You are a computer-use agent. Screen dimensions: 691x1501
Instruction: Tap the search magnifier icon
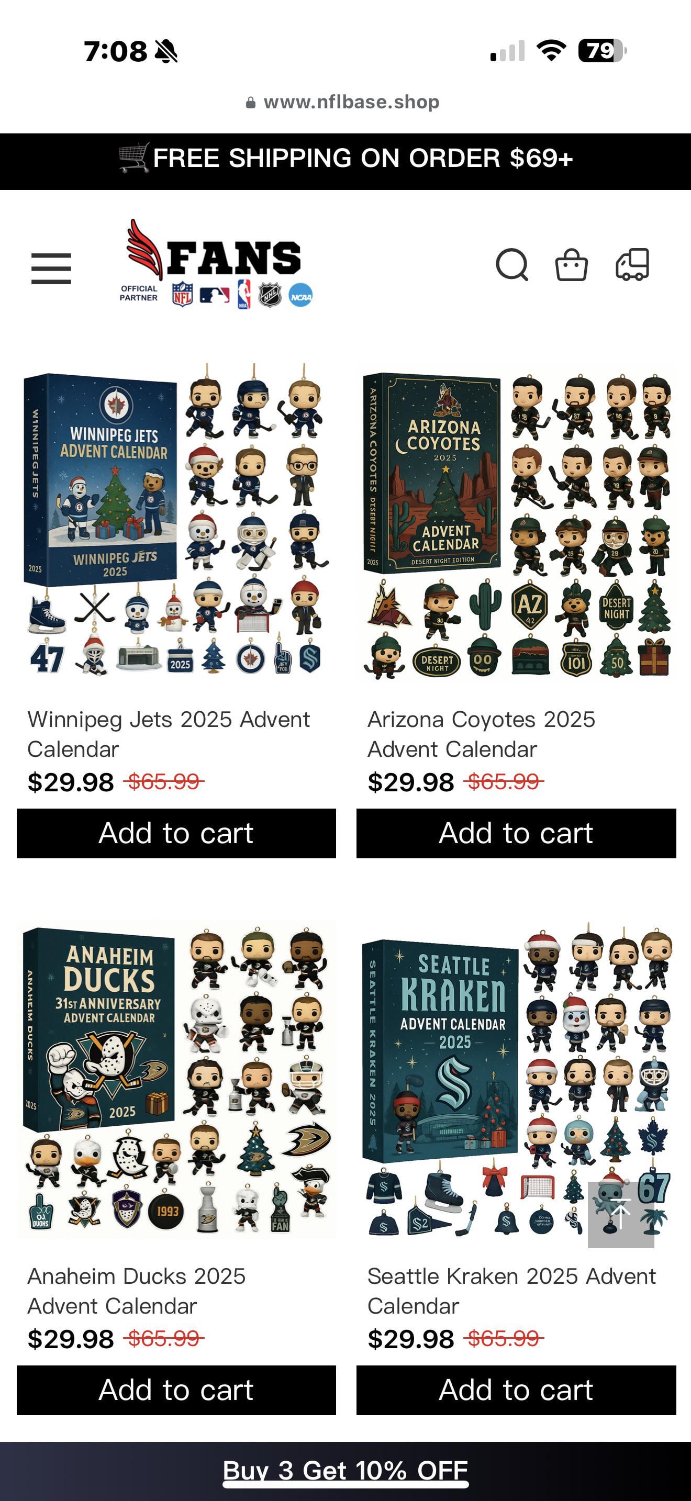coord(512,265)
